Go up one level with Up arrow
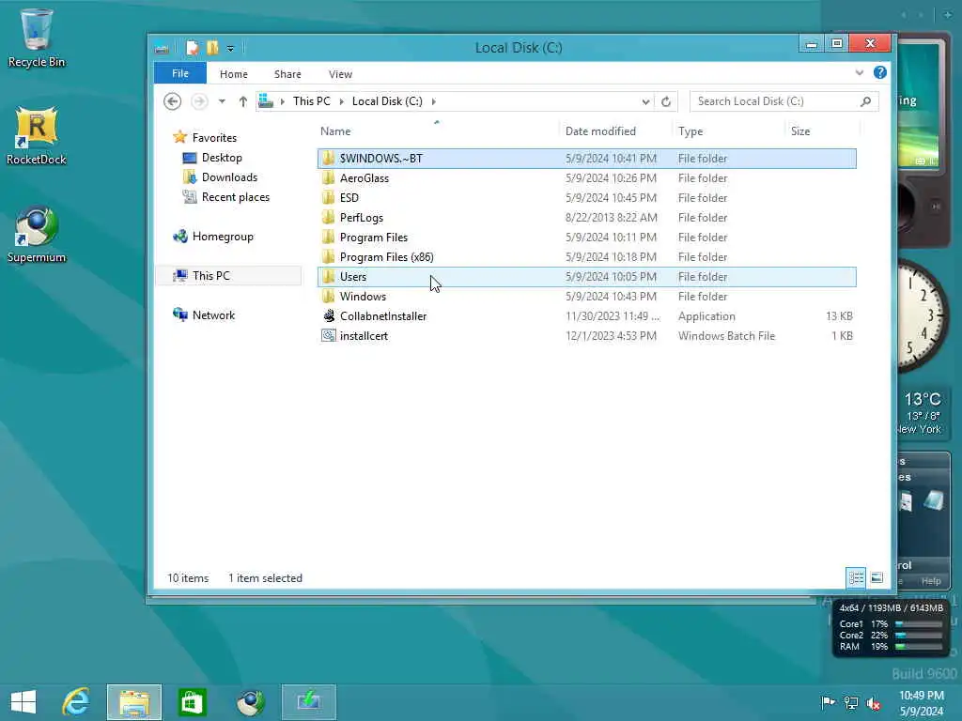The height and width of the screenshot is (721, 962). point(243,101)
